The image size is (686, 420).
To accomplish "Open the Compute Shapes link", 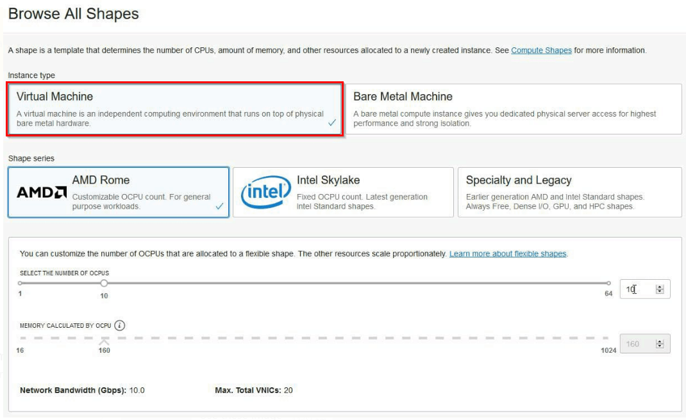I will pos(541,51).
